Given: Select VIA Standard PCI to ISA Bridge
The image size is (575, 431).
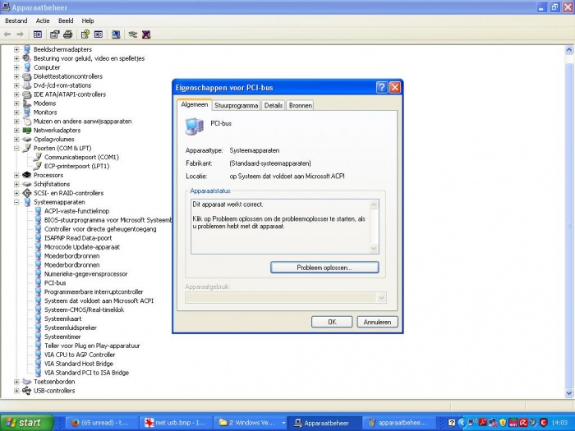Looking at the screenshot, I should [x=86, y=373].
